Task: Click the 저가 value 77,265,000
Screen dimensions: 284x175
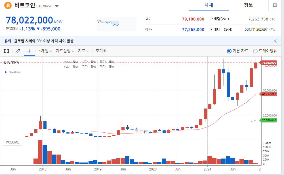Action: click(x=193, y=30)
